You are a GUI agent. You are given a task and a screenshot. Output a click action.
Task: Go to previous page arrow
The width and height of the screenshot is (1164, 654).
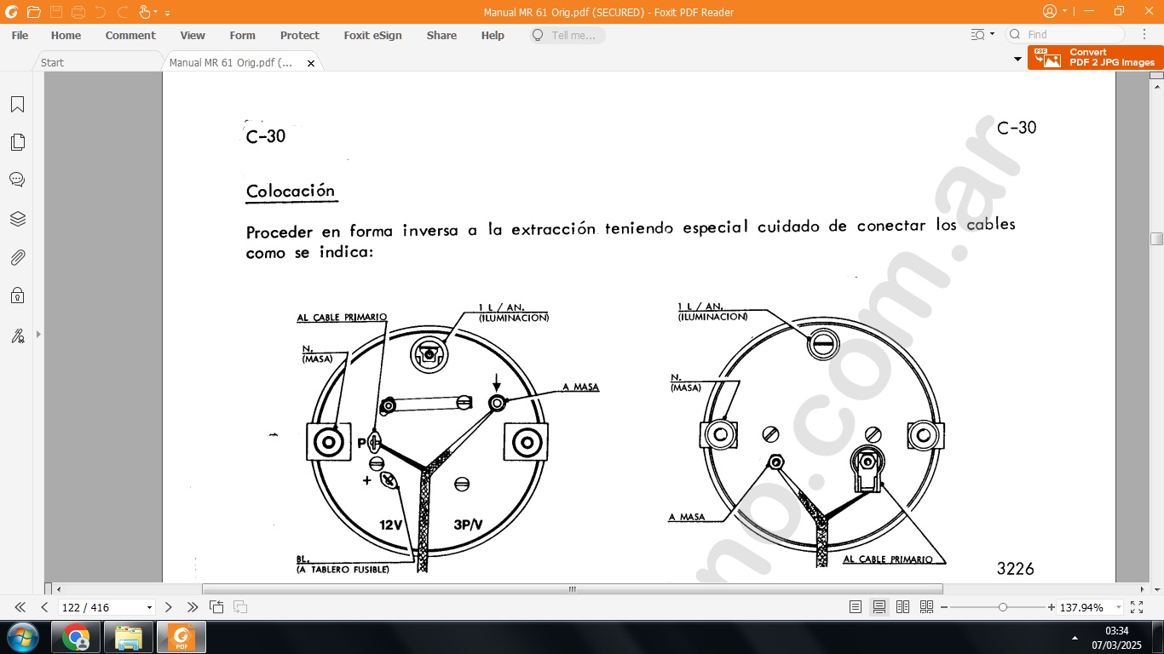[44, 607]
